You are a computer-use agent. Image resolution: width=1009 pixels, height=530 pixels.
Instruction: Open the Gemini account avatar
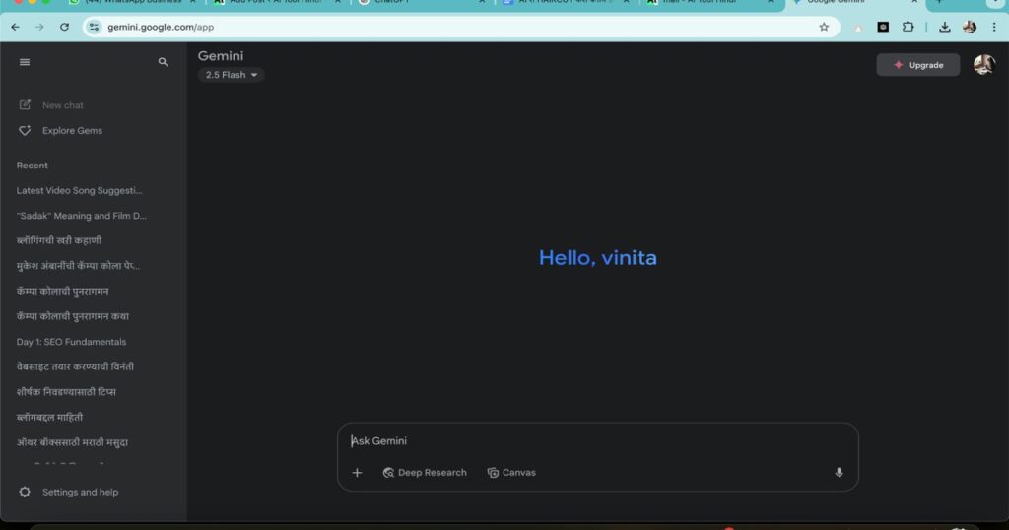click(x=984, y=64)
